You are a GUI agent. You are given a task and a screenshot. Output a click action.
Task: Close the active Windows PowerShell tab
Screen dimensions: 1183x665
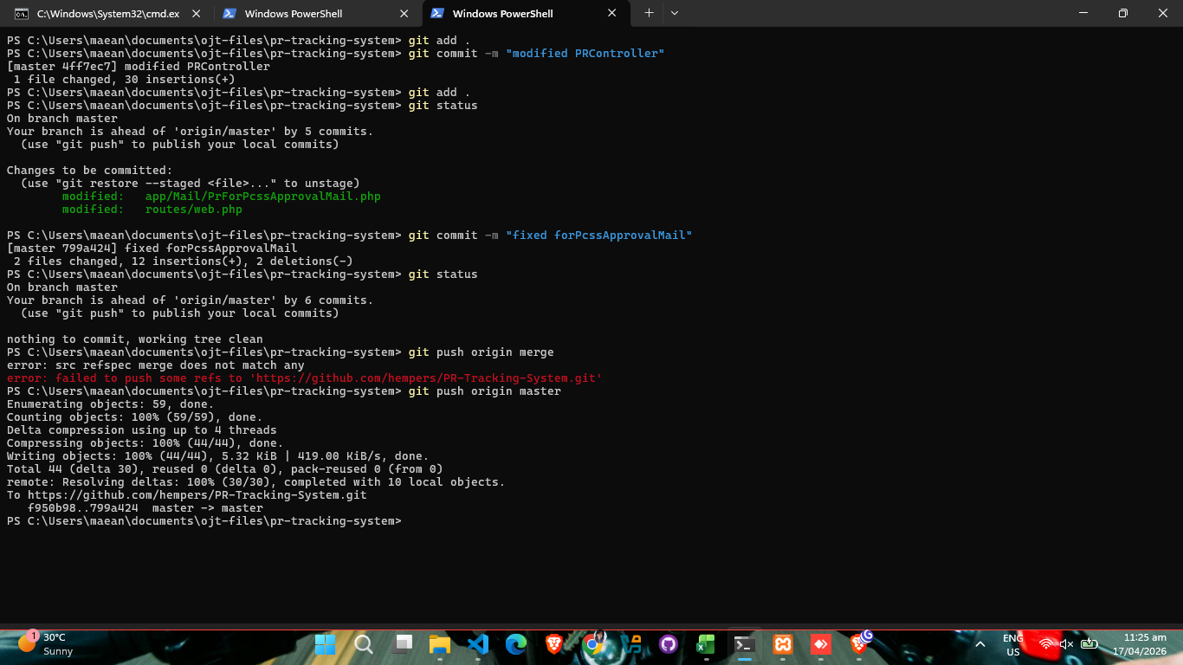612,13
